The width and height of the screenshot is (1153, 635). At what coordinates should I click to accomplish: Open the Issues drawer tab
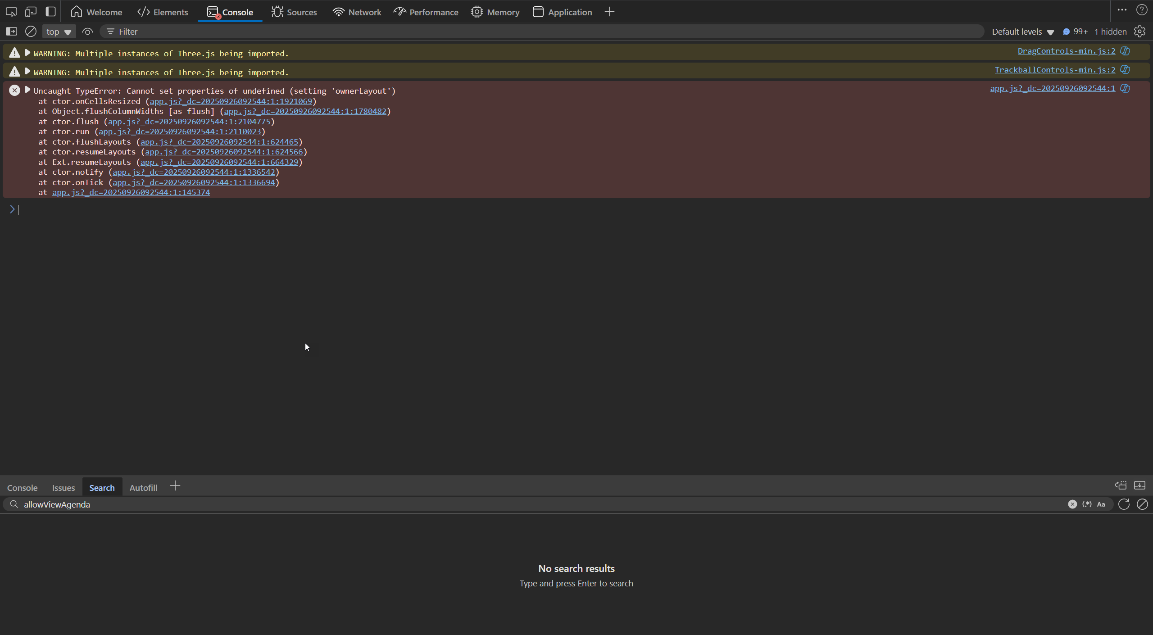tap(64, 488)
